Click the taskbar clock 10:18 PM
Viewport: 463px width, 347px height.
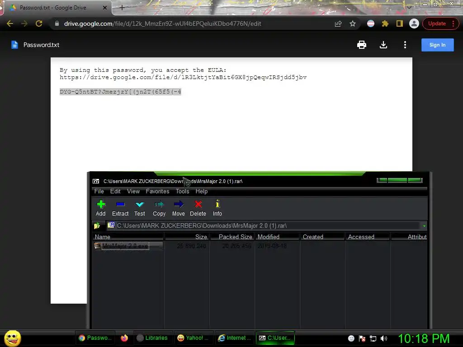pos(424,338)
